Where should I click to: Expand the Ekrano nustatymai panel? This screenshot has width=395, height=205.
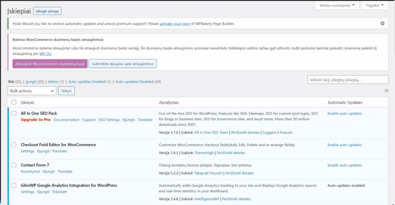[x=337, y=6]
